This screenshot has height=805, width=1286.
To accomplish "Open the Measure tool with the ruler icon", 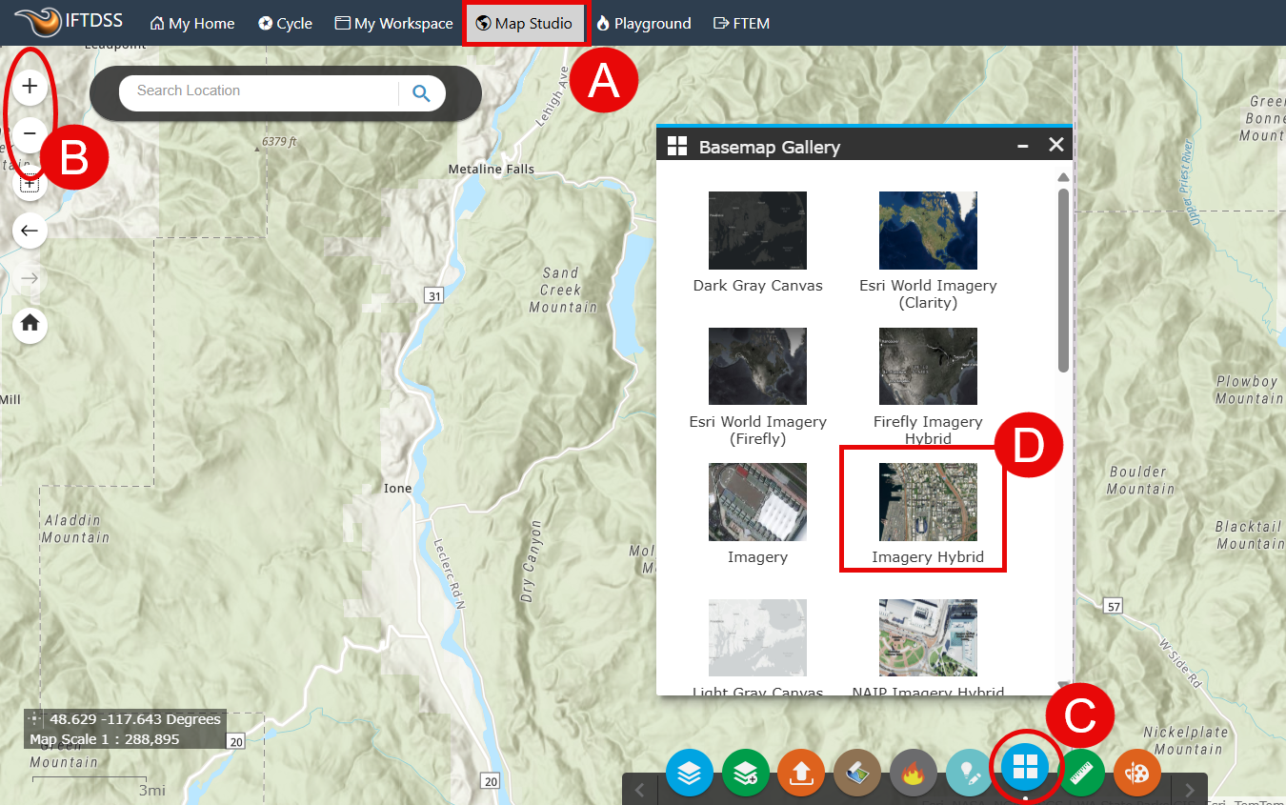I will [1081, 773].
